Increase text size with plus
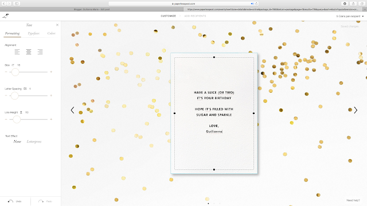Viewport: 367px width, 206px height. click(51, 72)
